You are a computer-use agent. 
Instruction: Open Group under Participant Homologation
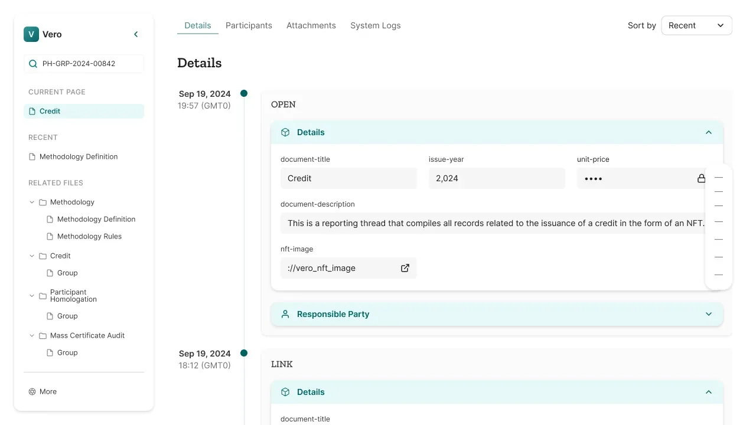[x=67, y=316]
